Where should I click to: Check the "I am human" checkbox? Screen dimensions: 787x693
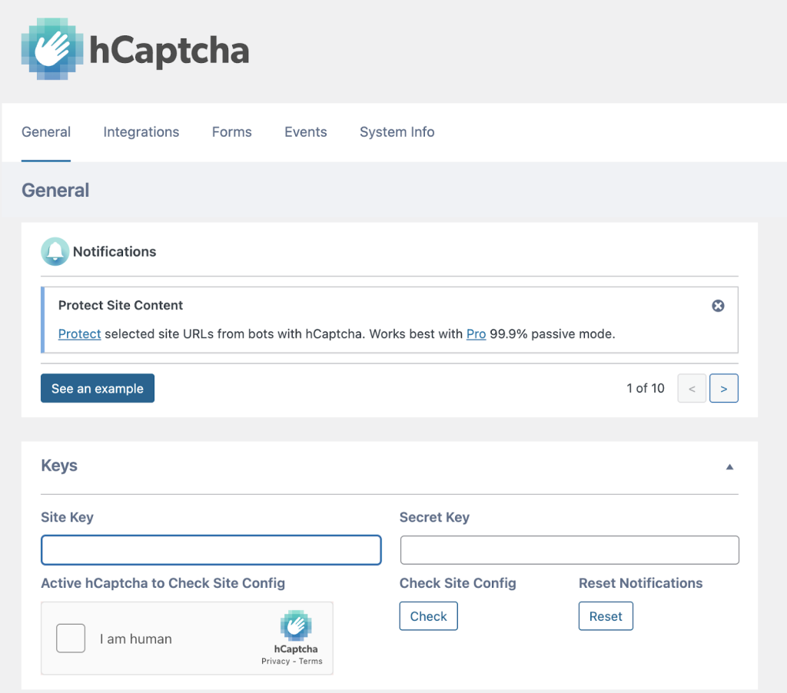71,638
